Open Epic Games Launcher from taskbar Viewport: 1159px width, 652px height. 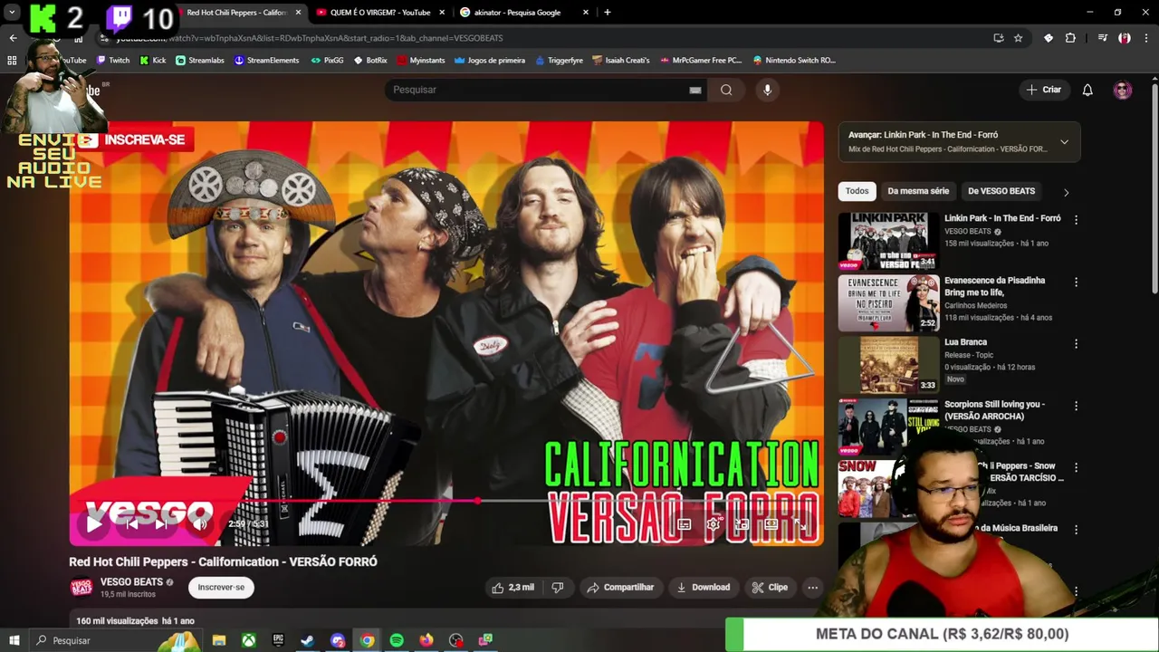[278, 640]
